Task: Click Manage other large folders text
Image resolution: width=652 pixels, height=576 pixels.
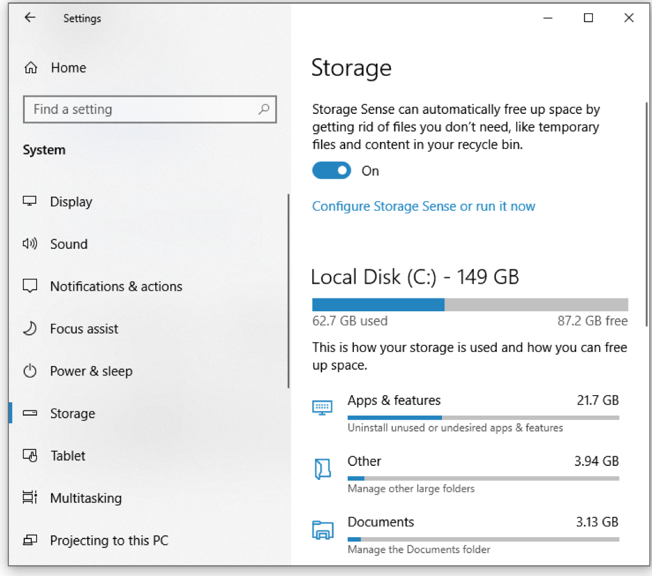Action: (411, 489)
